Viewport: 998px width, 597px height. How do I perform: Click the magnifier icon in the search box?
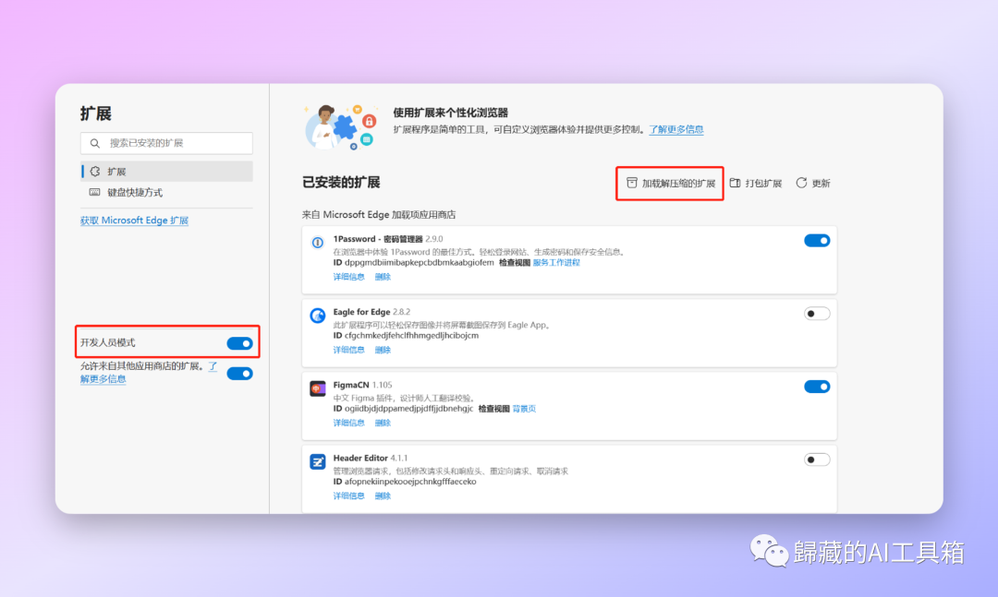pyautogui.click(x=95, y=144)
